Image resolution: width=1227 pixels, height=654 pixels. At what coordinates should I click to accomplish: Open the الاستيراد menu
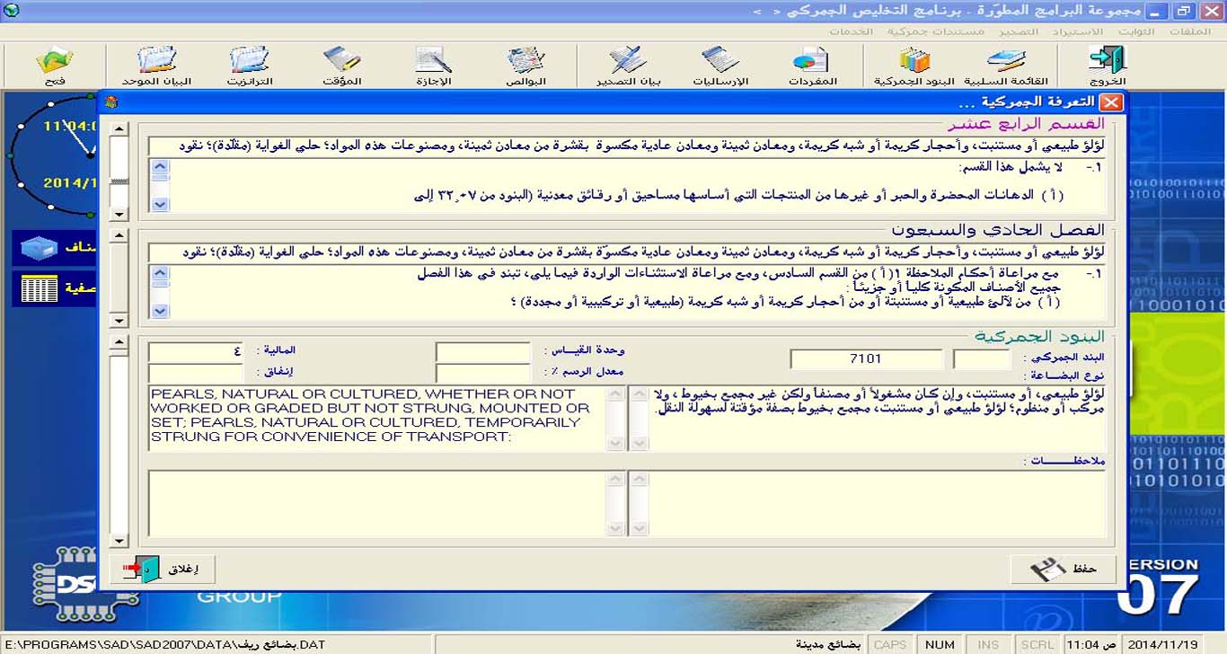(1079, 31)
